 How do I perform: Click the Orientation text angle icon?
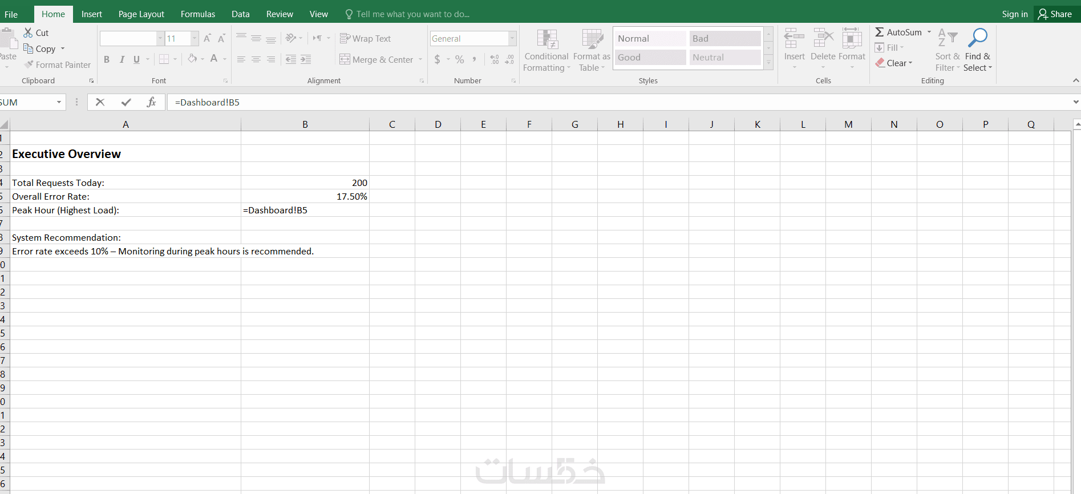tap(291, 38)
